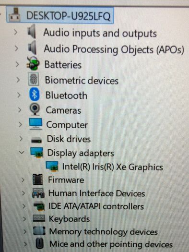Image resolution: width=189 pixels, height=252 pixels.
Task: Click the Batteries category icon
Action: (33, 63)
